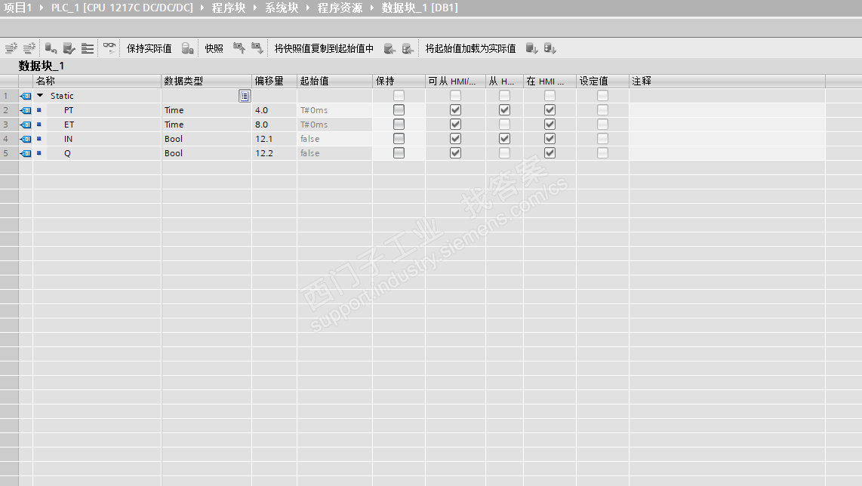Toggle the Expanded mode list icon
Image resolution: width=862 pixels, height=486 pixels.
pyautogui.click(x=88, y=48)
